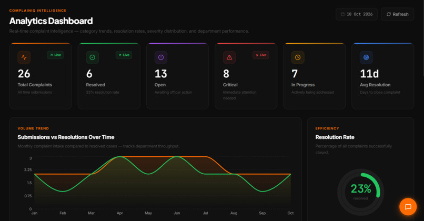
Task: Click the 26 total complaints value
Action: [x=24, y=74]
